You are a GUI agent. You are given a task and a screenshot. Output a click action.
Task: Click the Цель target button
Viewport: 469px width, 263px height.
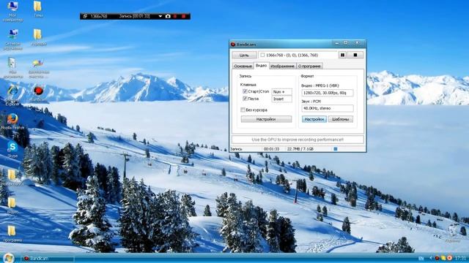(x=244, y=56)
